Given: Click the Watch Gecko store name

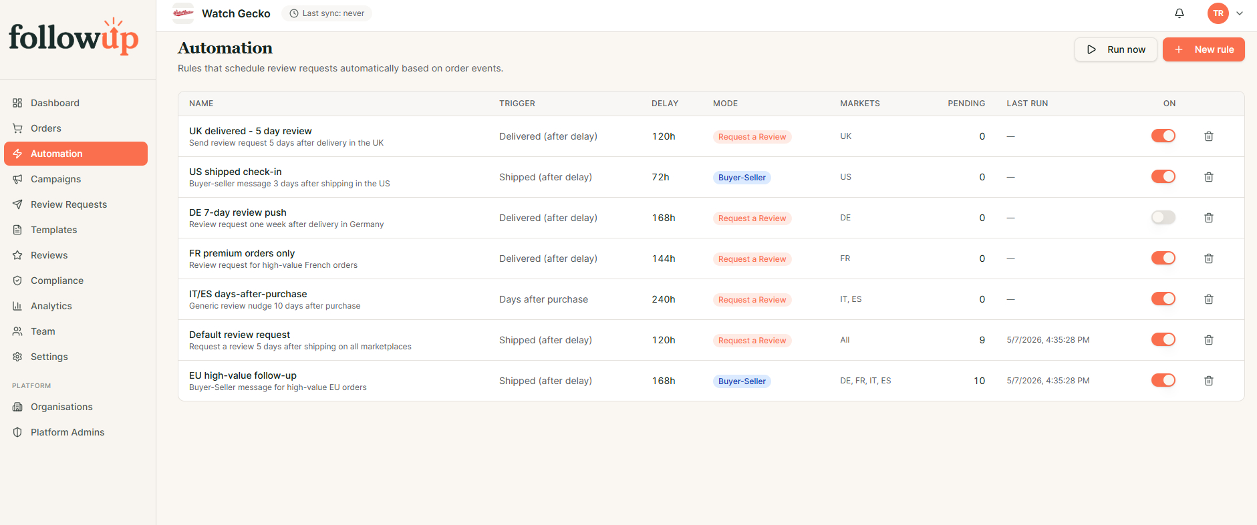Looking at the screenshot, I should point(236,13).
